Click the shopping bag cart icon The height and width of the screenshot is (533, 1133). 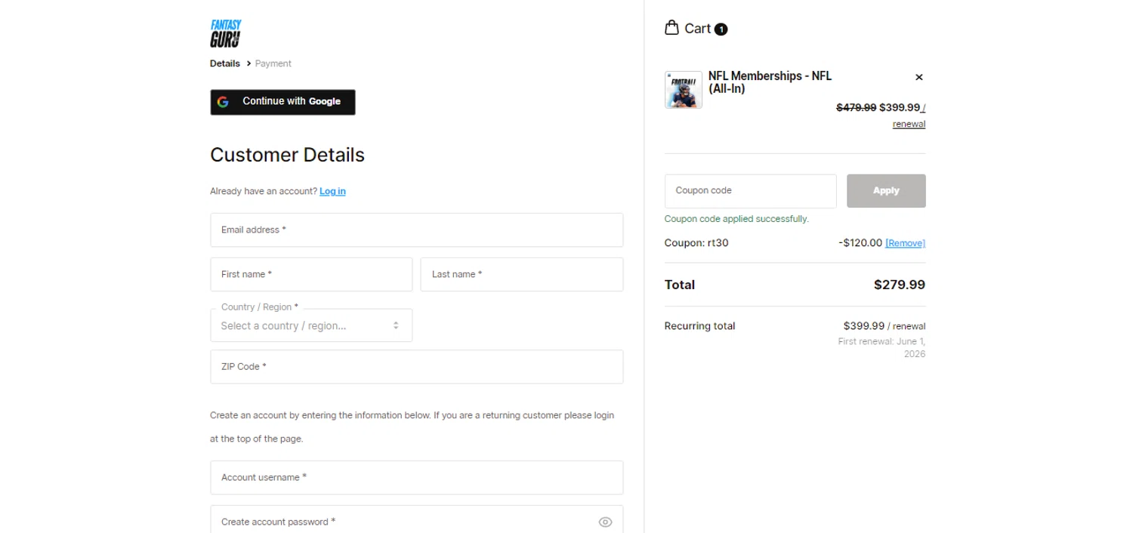pyautogui.click(x=671, y=28)
